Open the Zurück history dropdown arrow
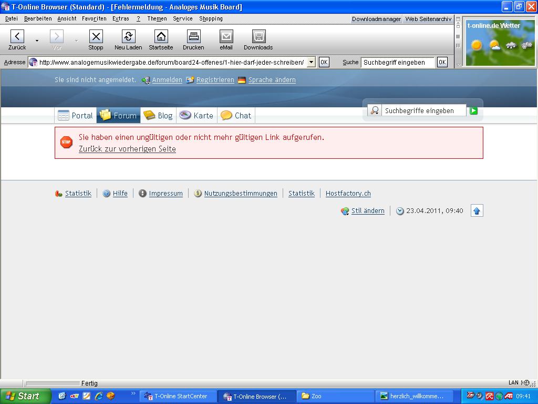Image resolution: width=538 pixels, height=404 pixels. pyautogui.click(x=37, y=41)
